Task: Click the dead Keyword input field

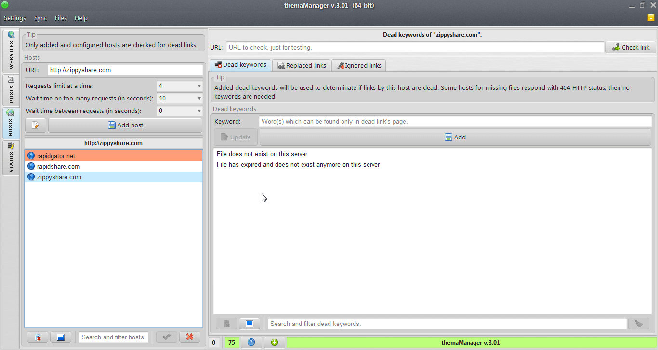Action: tap(455, 122)
